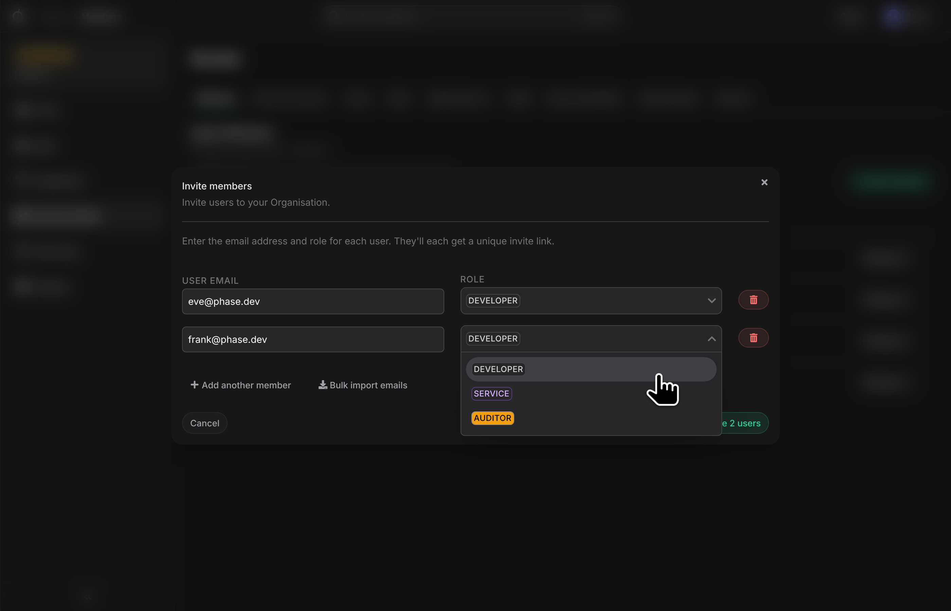Cancel the invite dialog

pos(204,423)
